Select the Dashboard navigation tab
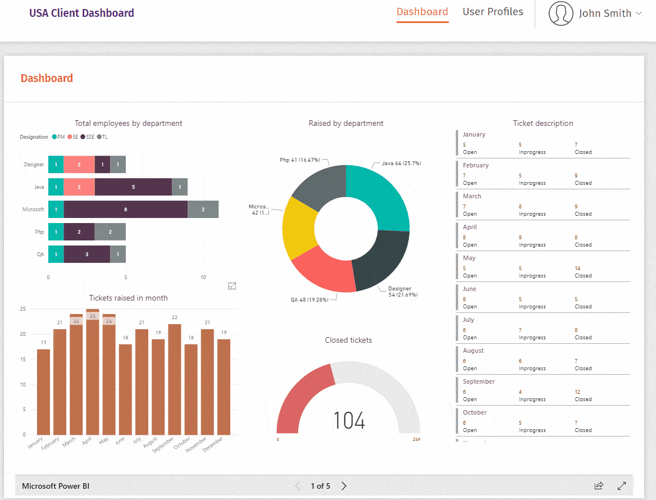The height and width of the screenshot is (500, 656). point(422,12)
